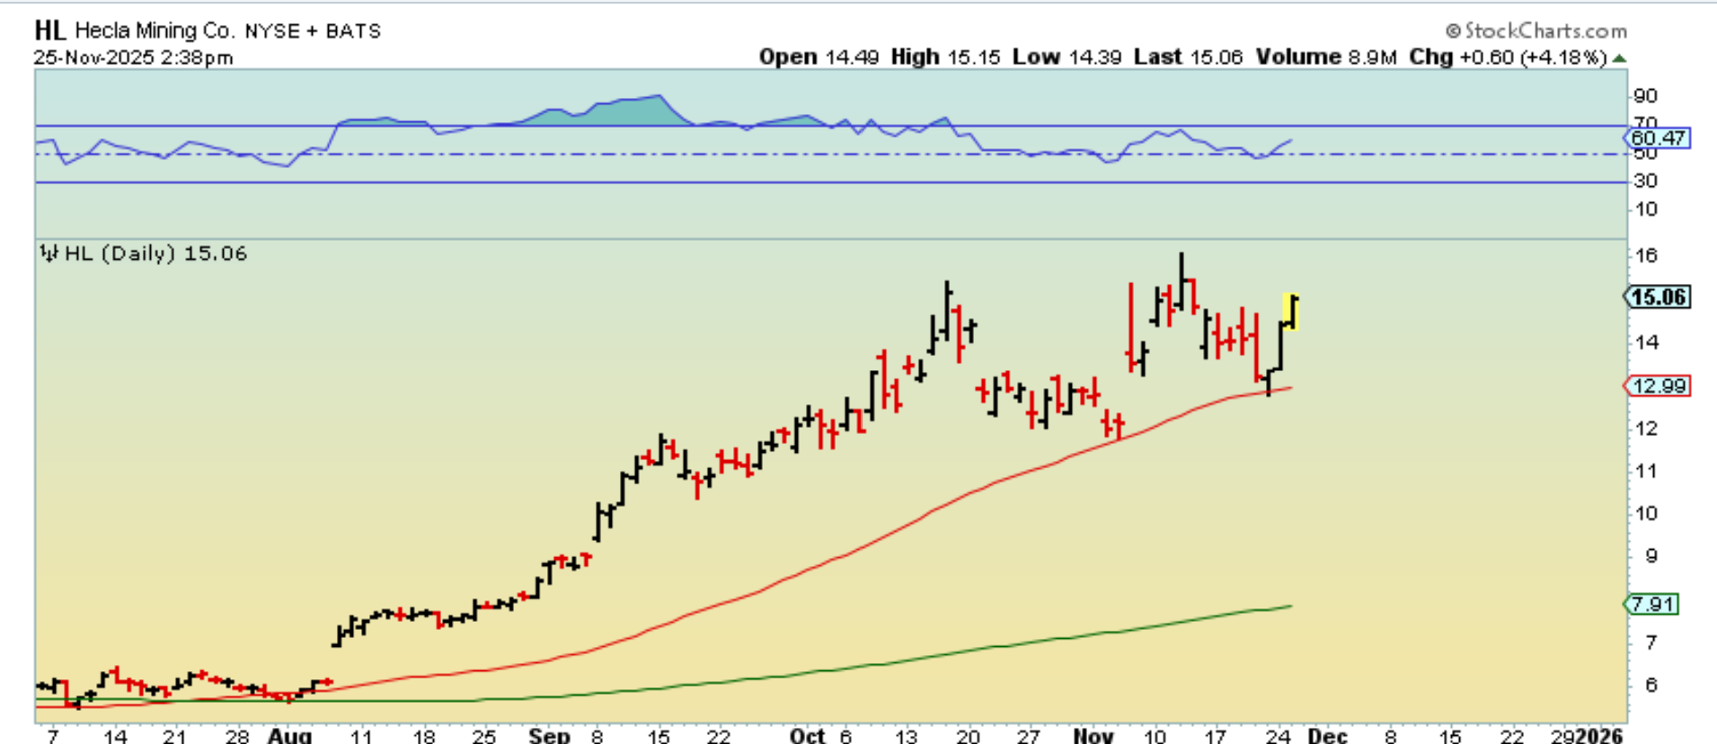This screenshot has height=744, width=1717.
Task: Click the Nov label on date axis
Action: pos(1093,735)
